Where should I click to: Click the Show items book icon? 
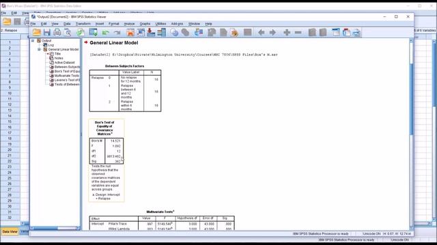(312, 33)
